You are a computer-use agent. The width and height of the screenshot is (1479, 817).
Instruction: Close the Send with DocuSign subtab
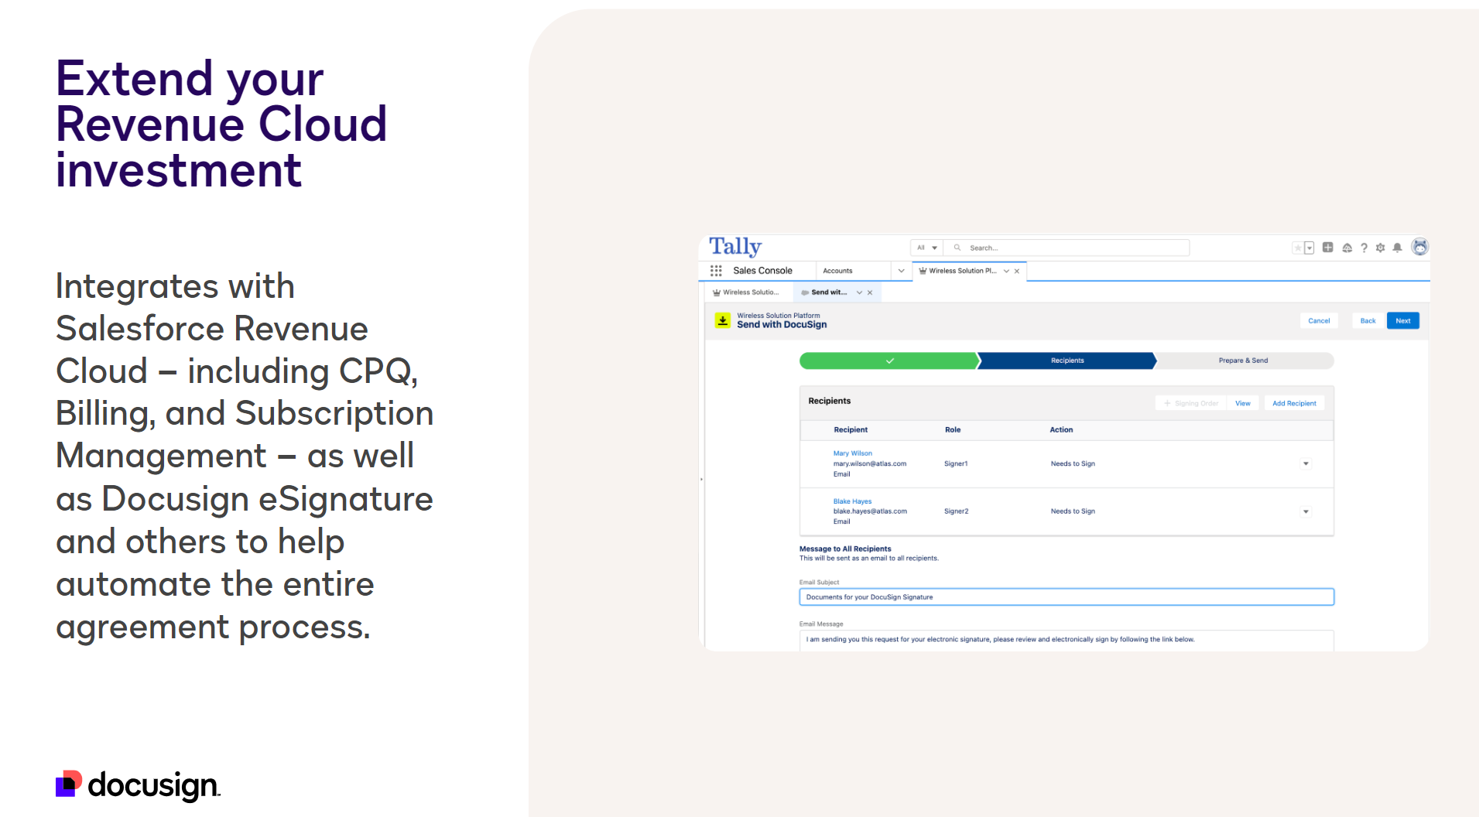pyautogui.click(x=870, y=292)
